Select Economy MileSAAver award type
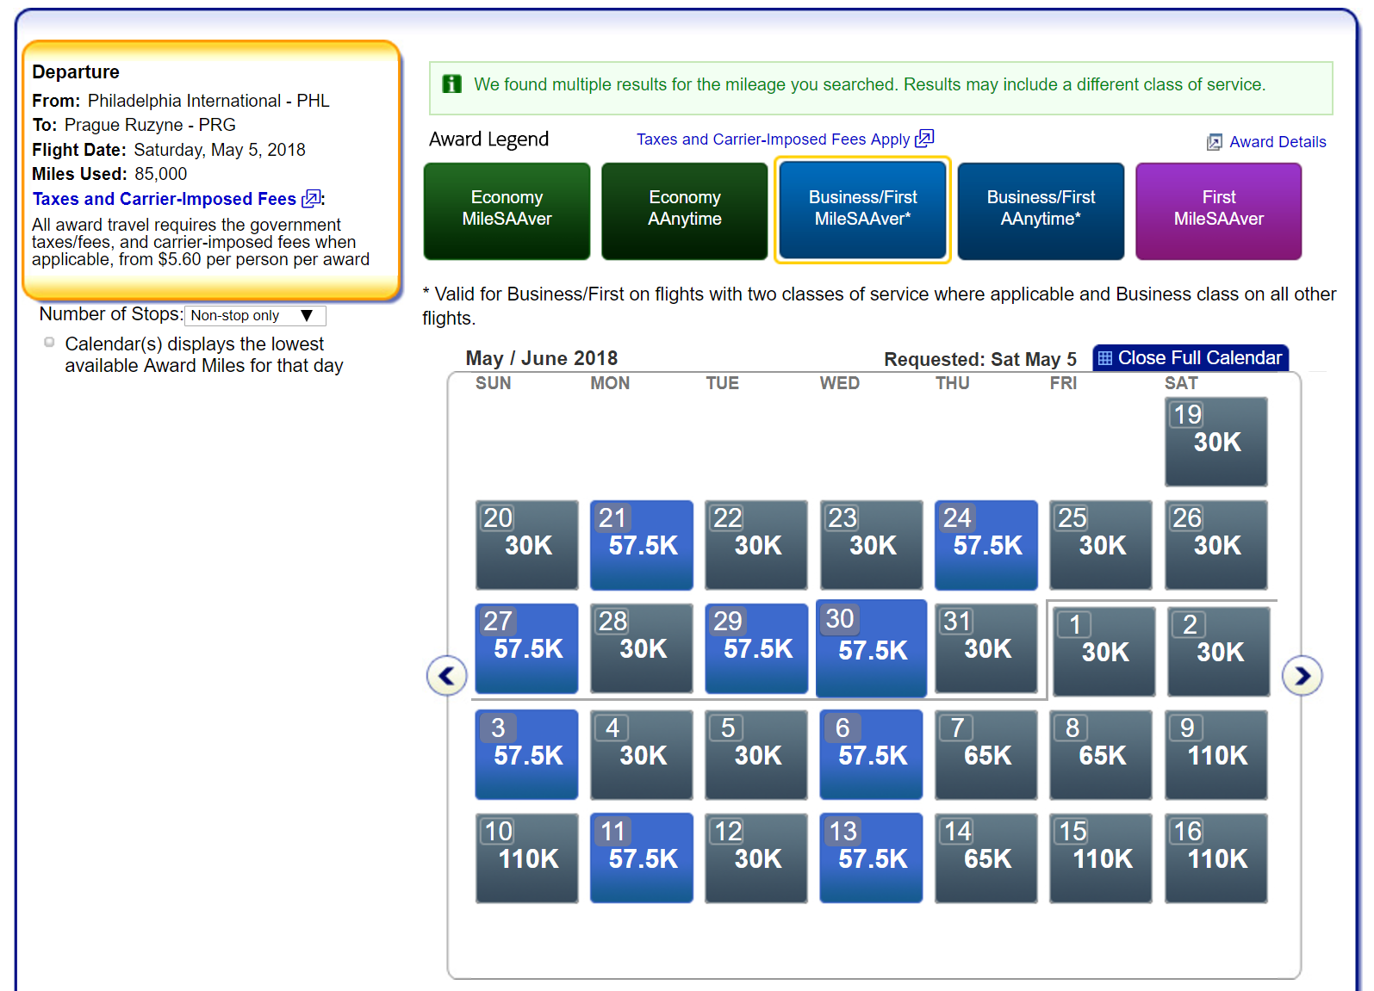The height and width of the screenshot is (991, 1374). coord(507,211)
